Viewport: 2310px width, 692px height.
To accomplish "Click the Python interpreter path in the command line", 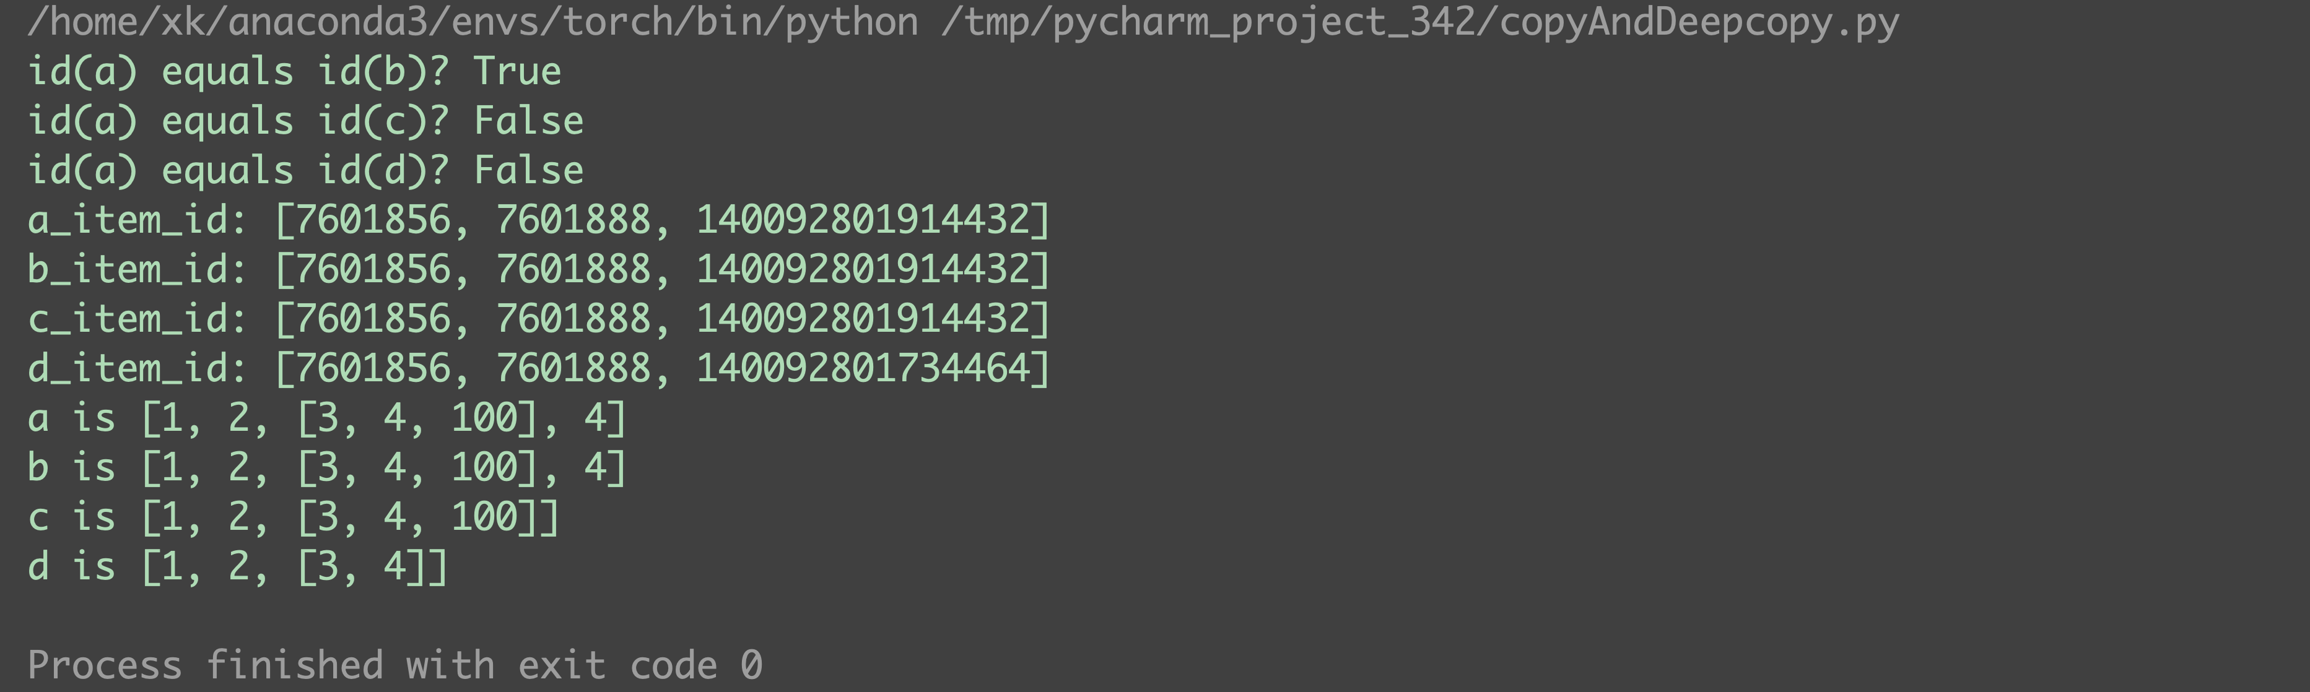I will (473, 22).
